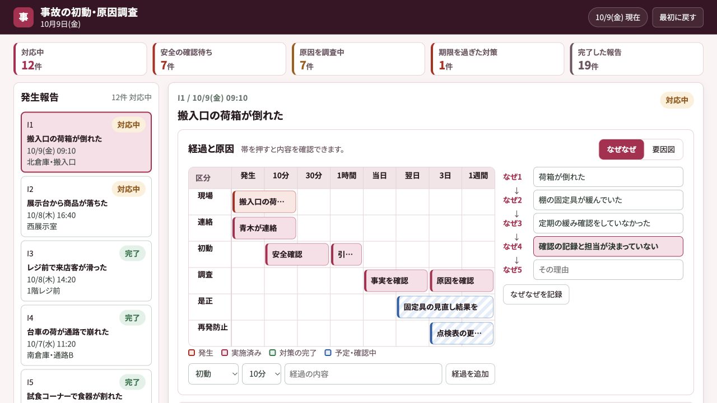Open the 固定具の見直し結果を timeline bar

[x=445, y=307]
